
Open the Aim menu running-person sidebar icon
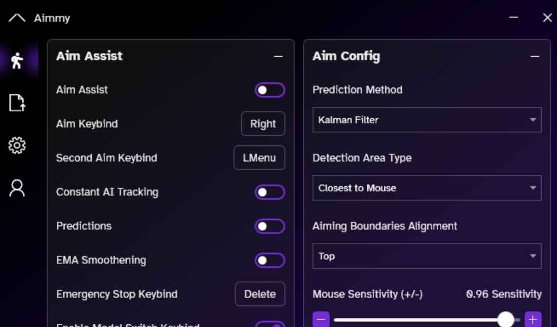pyautogui.click(x=17, y=61)
